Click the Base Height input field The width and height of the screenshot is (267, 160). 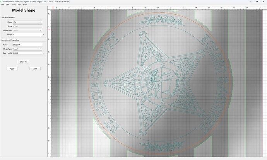tap(27, 53)
